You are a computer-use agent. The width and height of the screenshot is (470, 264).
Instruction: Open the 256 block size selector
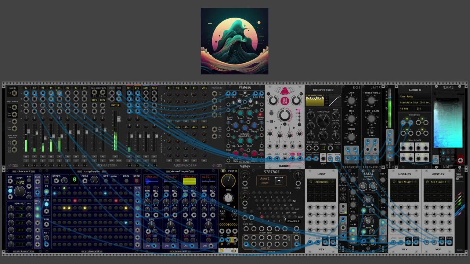[x=423, y=109]
